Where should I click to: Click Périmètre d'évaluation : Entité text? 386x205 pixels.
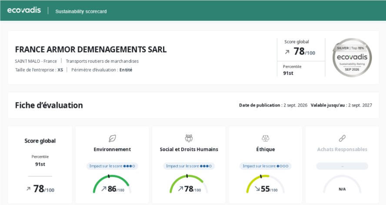coord(102,70)
